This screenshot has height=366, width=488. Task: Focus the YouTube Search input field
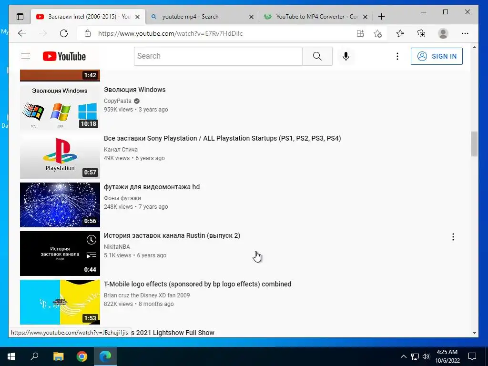click(218, 56)
